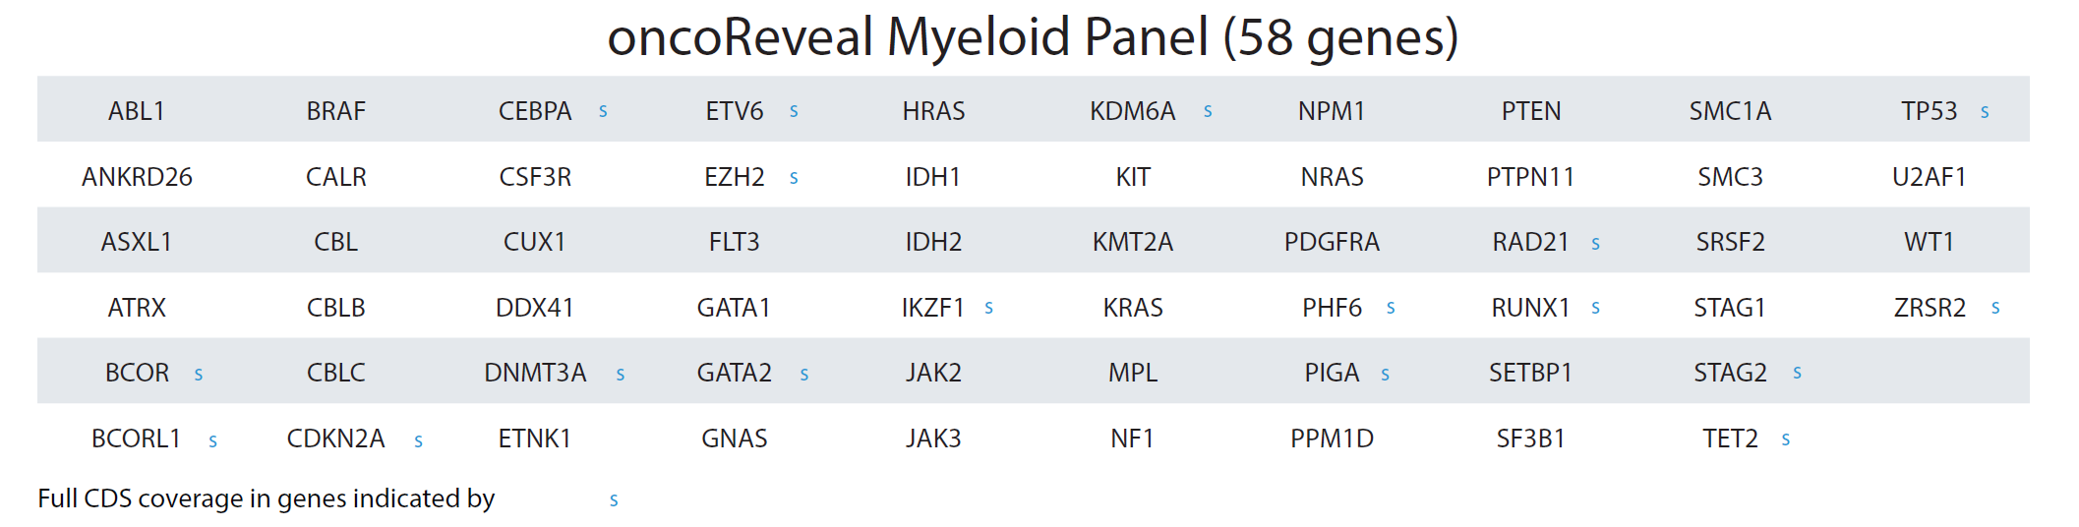Click the s marker beside KDM6A
This screenshot has height=527, width=2079.
pyautogui.click(x=1208, y=112)
